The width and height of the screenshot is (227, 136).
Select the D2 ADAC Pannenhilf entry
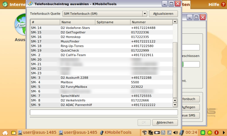102,105
